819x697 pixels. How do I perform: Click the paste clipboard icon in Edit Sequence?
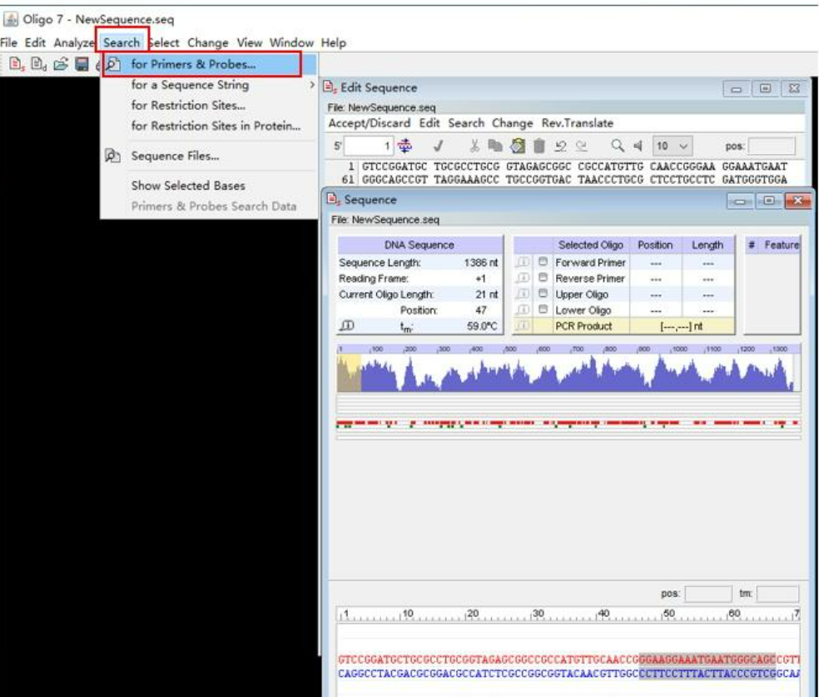tap(517, 146)
